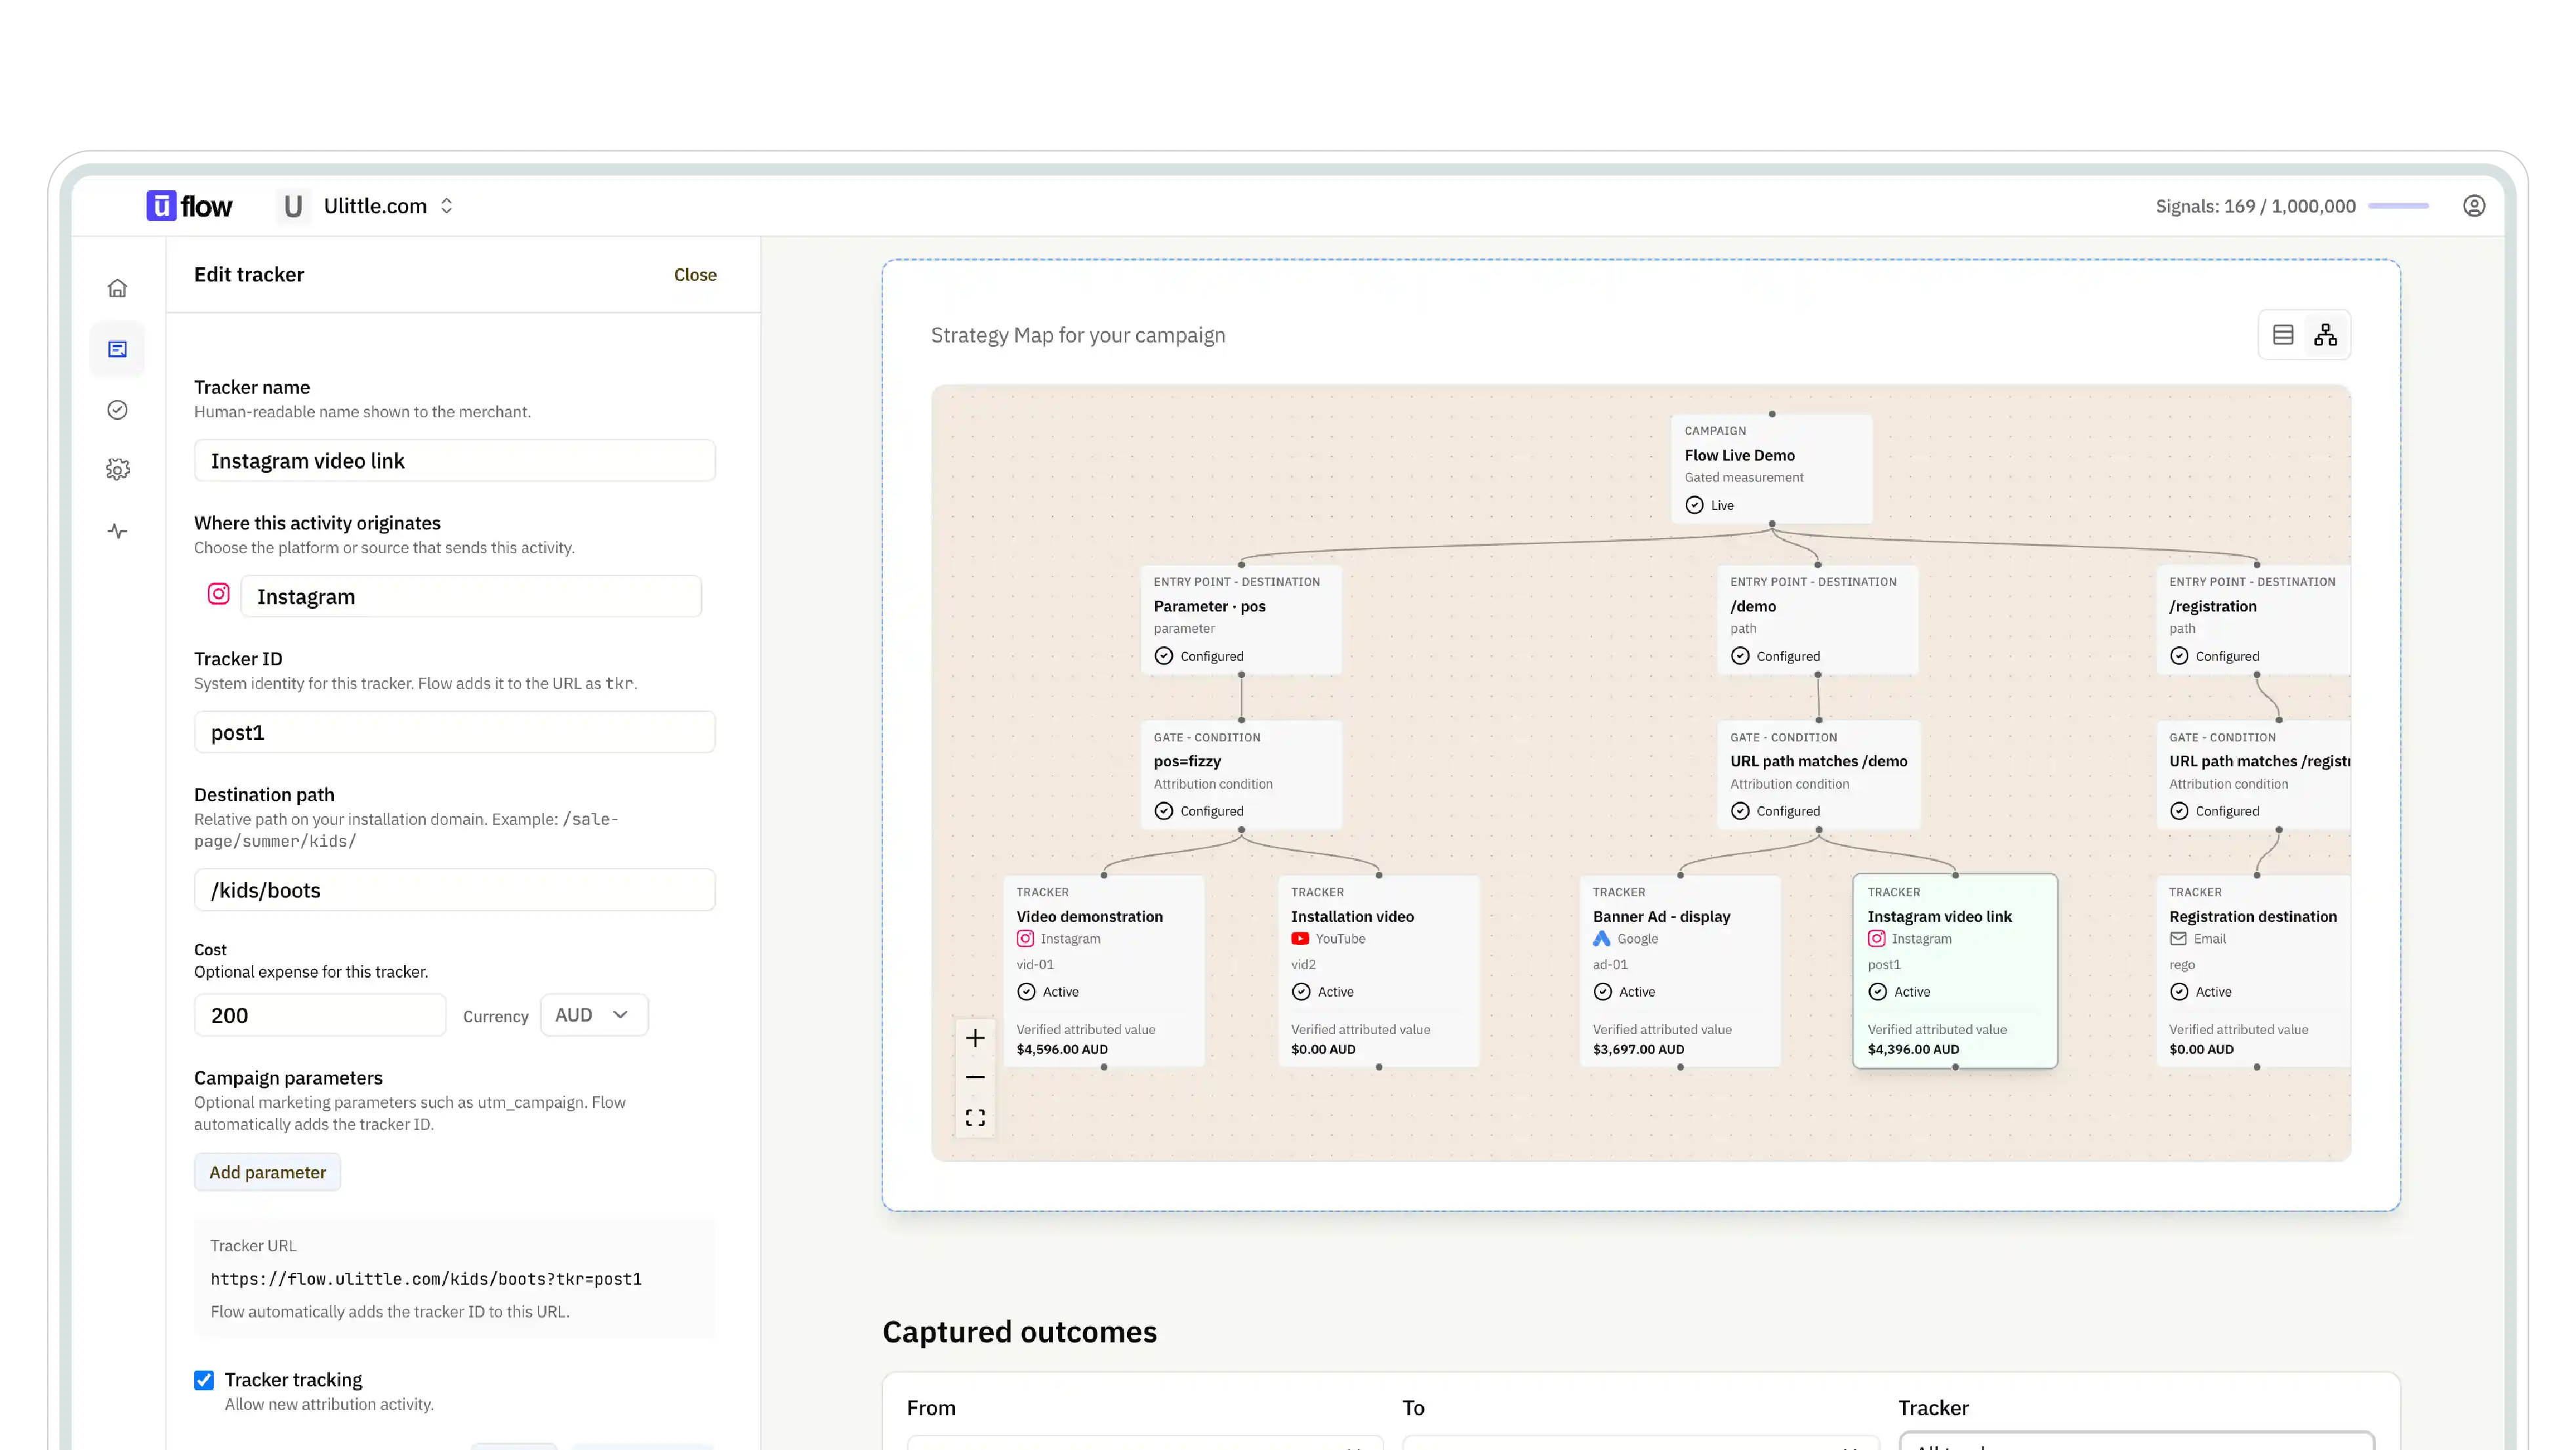
Task: Click the Strategy Map for your campaign title
Action: point(1078,335)
